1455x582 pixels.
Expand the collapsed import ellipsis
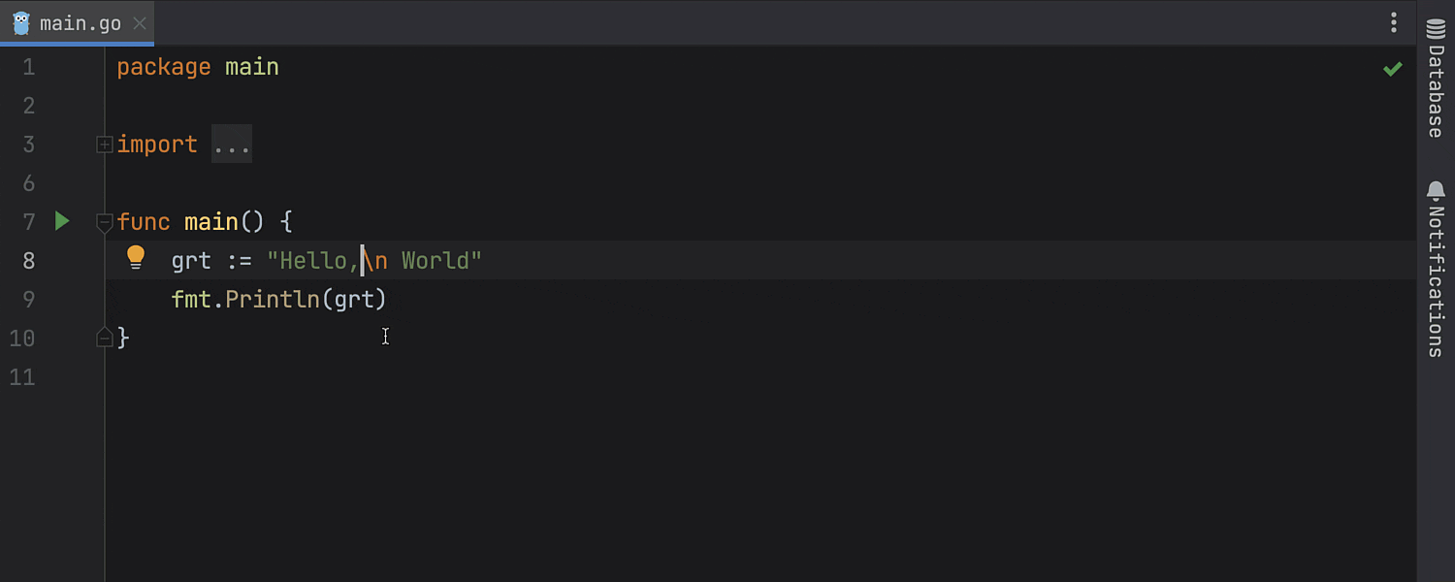coord(232,145)
